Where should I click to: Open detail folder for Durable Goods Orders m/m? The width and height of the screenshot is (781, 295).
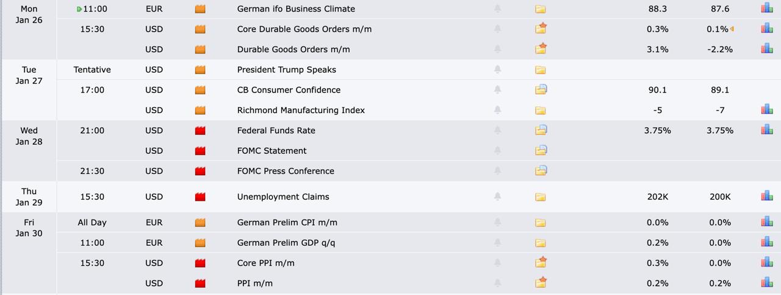pos(541,49)
